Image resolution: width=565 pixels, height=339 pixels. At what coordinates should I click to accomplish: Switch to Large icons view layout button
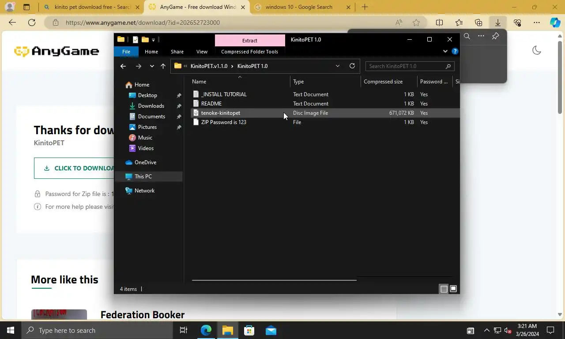coord(453,289)
